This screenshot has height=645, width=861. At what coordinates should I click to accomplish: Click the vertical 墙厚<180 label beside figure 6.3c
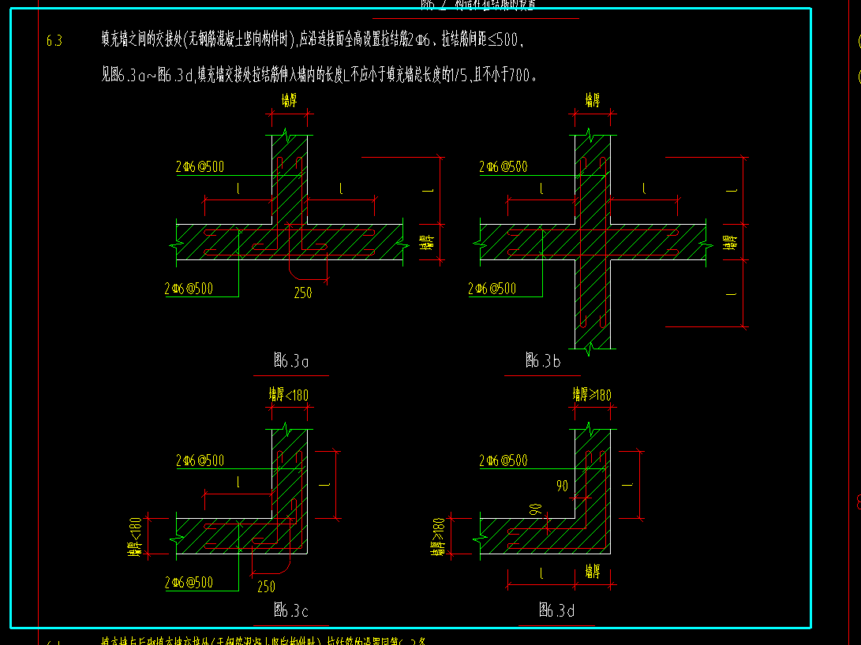[x=134, y=537]
